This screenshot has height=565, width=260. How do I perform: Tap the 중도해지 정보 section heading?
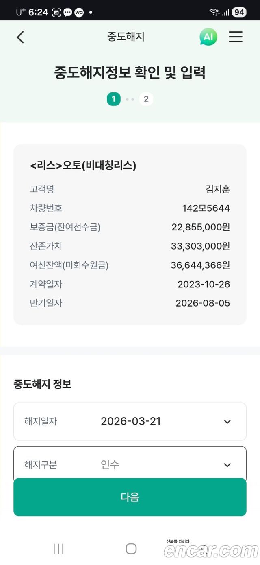43,384
